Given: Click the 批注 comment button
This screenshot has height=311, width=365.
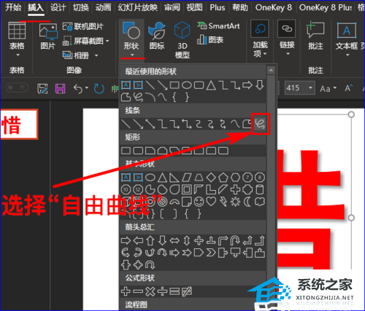Looking at the screenshot, I should point(315,36).
